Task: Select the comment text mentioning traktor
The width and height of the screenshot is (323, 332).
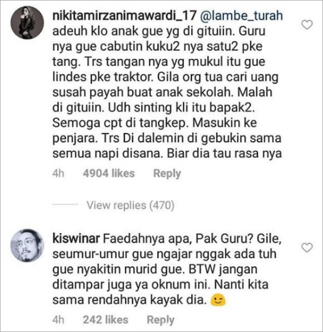Action: pyautogui.click(x=167, y=92)
